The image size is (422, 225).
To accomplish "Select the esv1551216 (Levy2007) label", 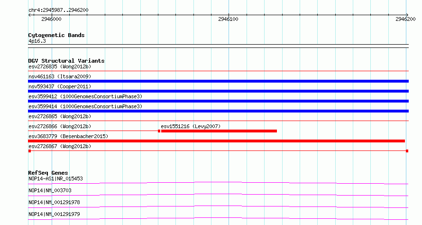I will coord(191,126).
